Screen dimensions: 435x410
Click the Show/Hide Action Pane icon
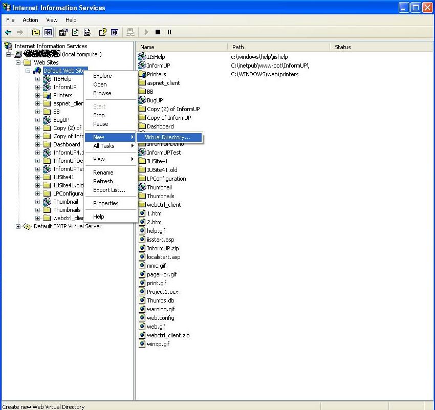[x=115, y=32]
